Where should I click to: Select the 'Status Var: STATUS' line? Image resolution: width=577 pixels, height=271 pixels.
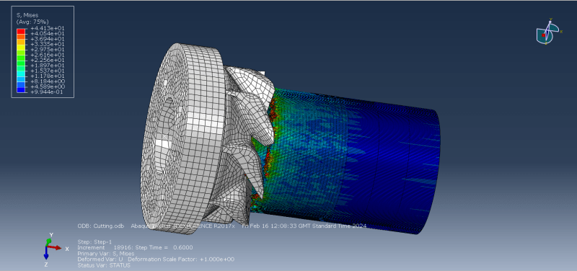[104, 265]
